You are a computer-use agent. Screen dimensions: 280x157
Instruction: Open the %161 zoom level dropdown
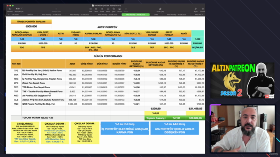tap(19, 9)
